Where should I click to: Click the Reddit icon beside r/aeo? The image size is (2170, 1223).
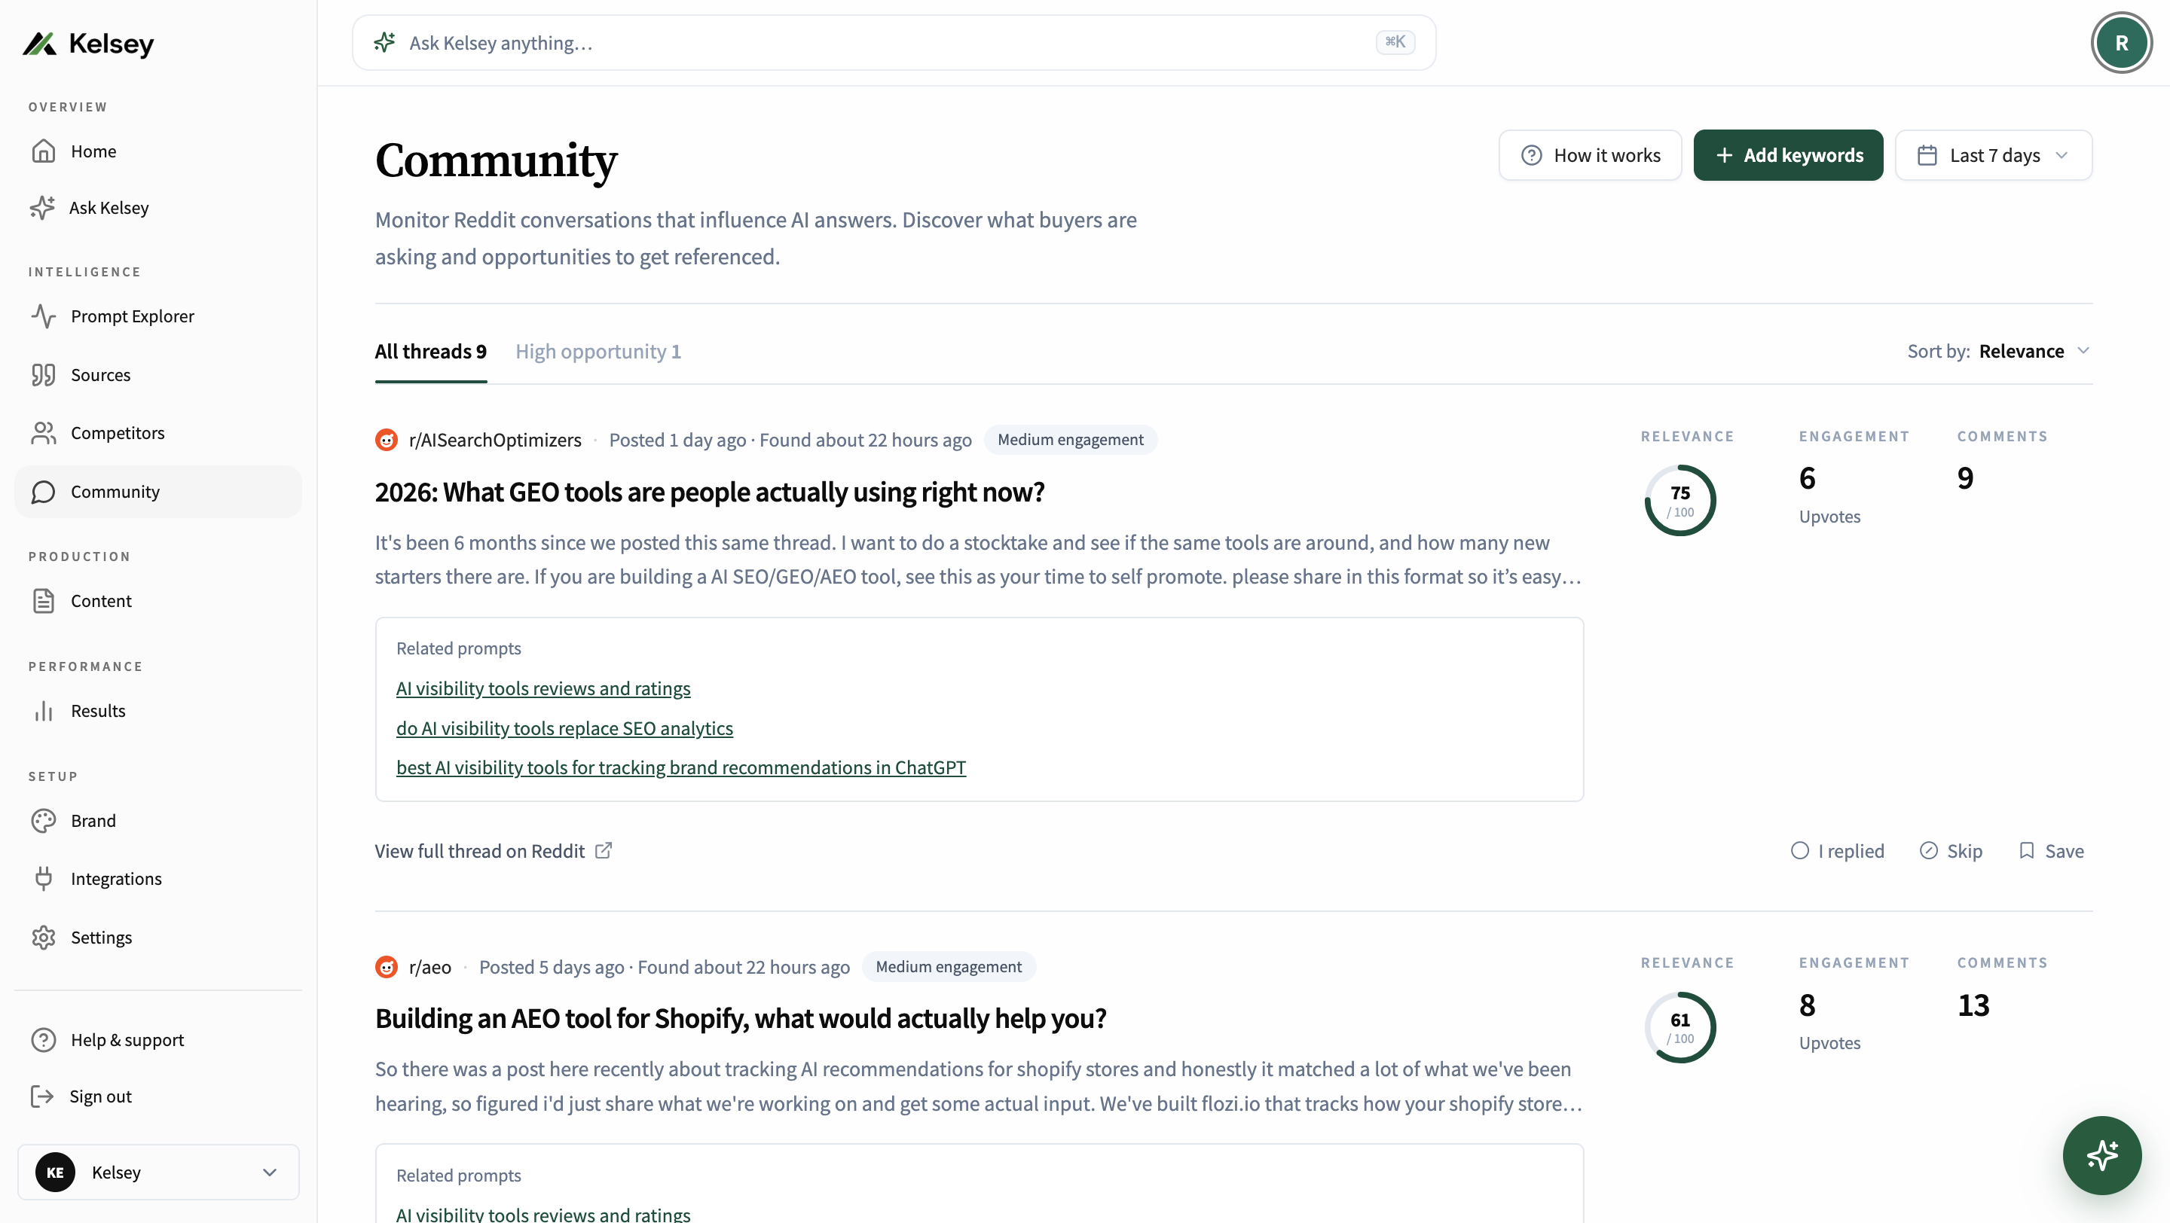click(387, 967)
